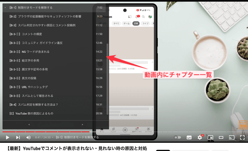248x151 pixels.
Task: Select chapter [B-3-⑤] 顔文字や記号の多用
Action: (x=54, y=69)
